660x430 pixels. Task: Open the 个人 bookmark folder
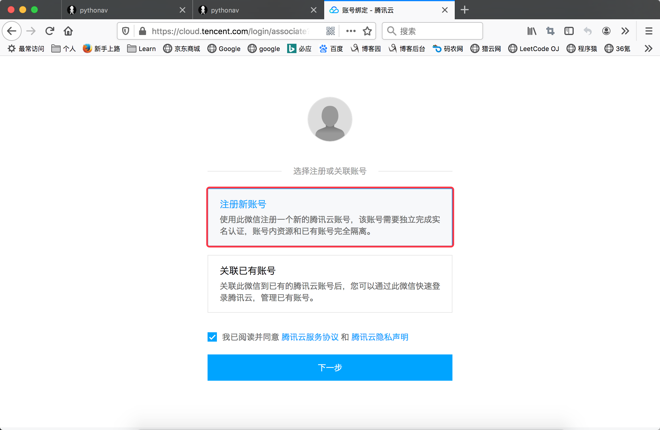point(64,48)
